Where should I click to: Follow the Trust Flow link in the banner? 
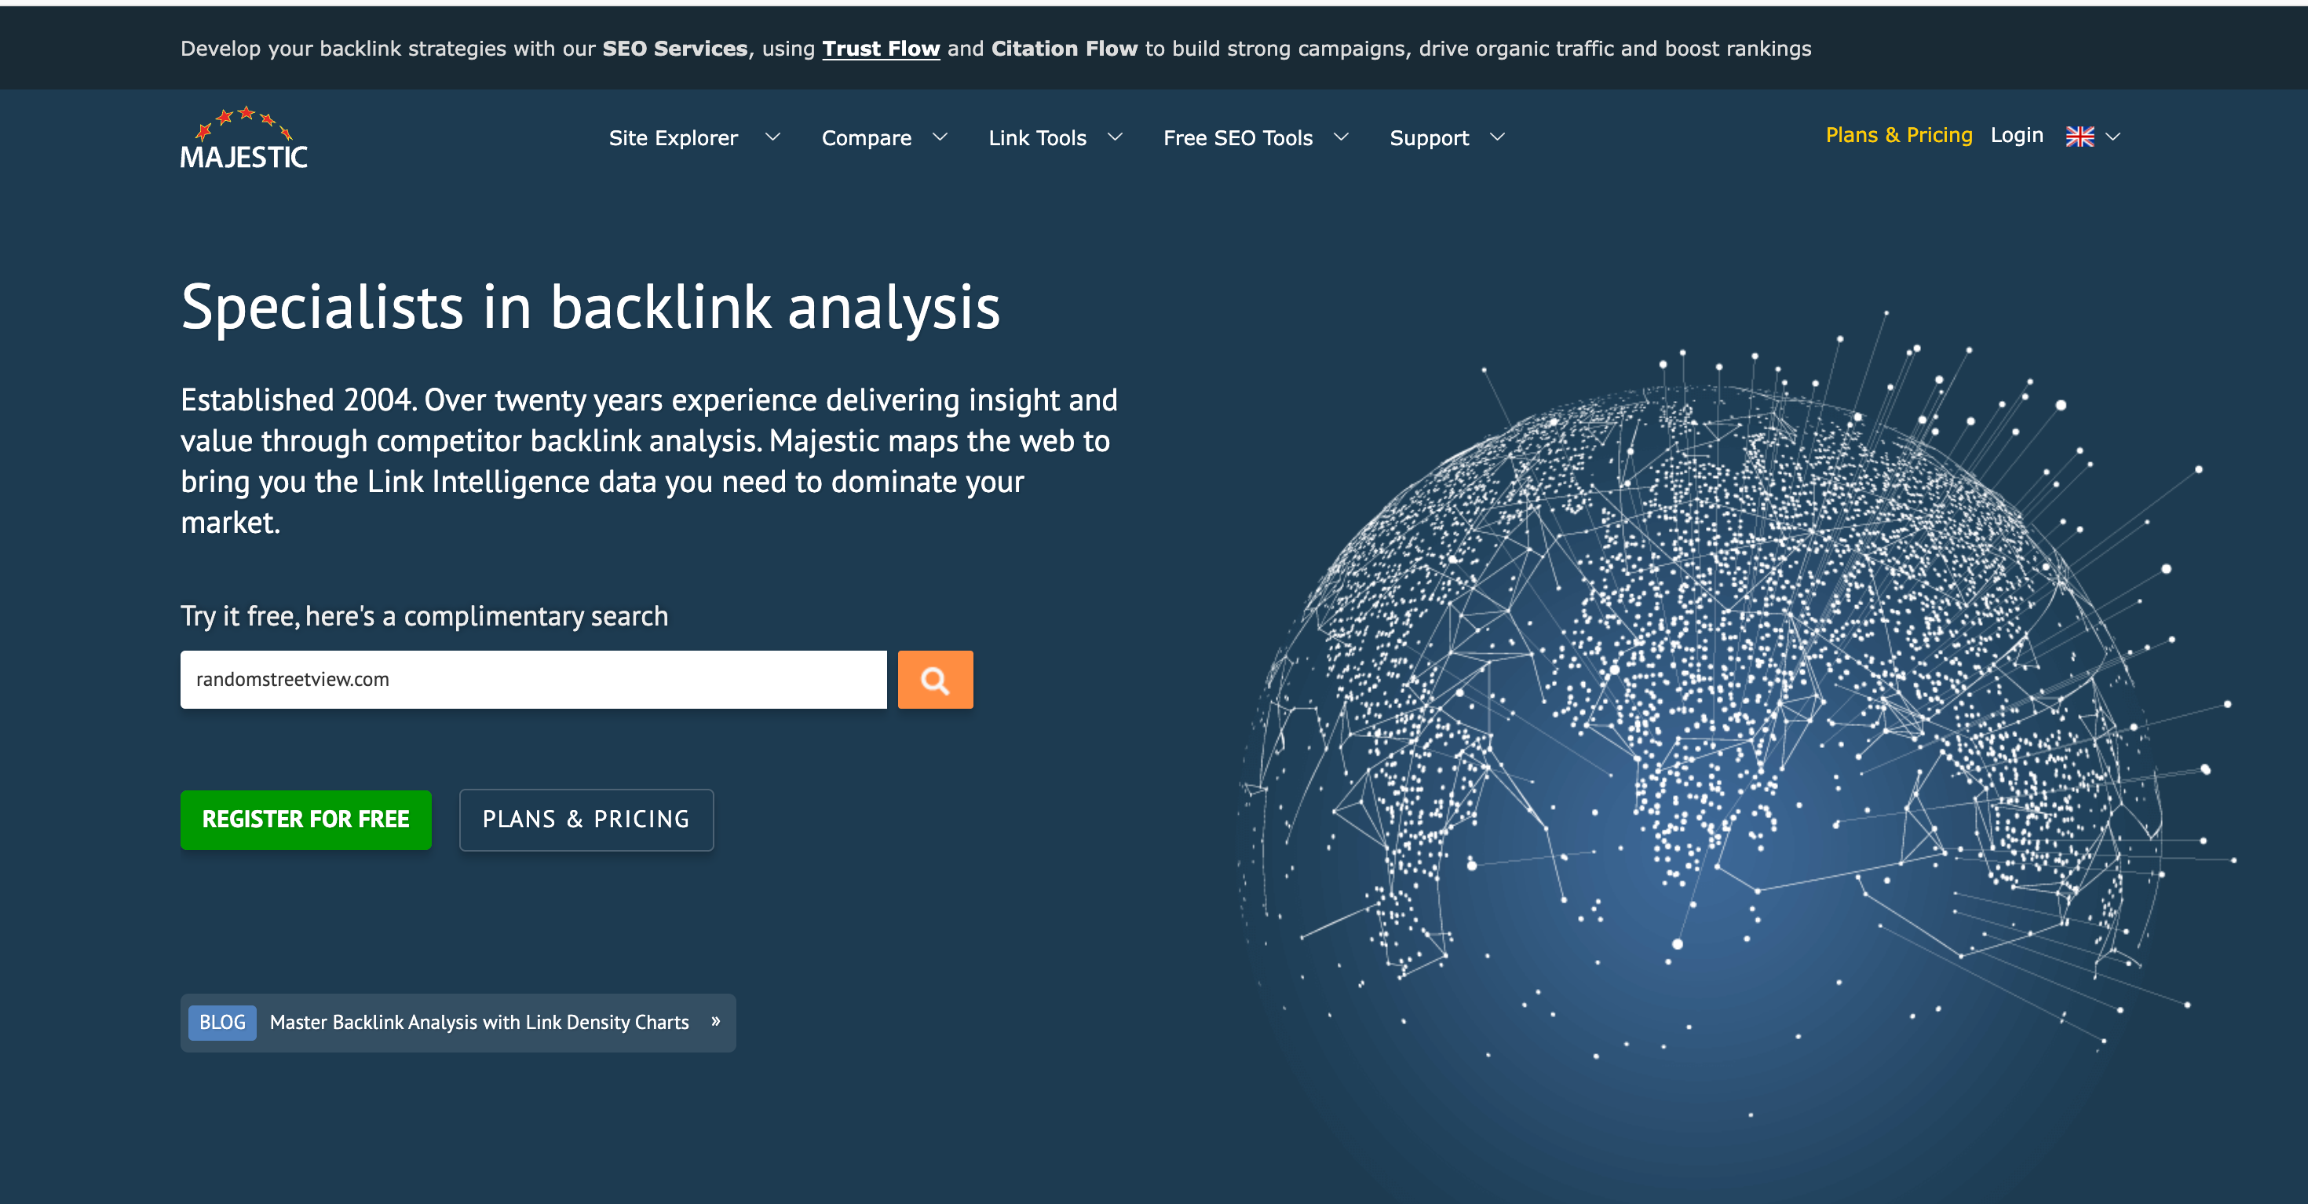pos(881,49)
